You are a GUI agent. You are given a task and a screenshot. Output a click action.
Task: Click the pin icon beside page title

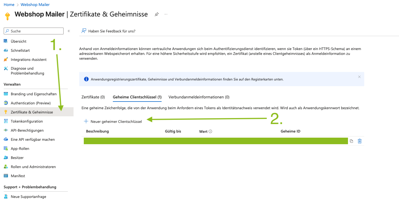156,14
